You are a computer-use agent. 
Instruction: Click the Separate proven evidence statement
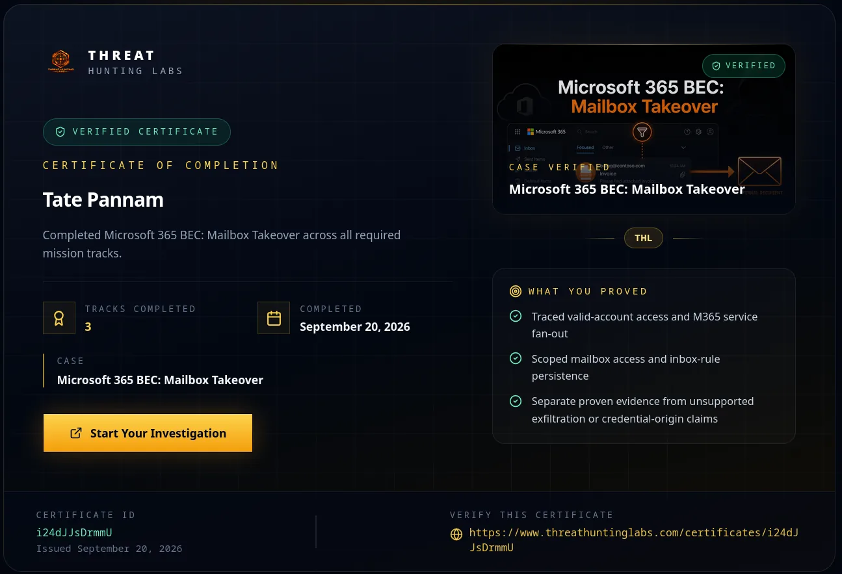click(x=642, y=410)
